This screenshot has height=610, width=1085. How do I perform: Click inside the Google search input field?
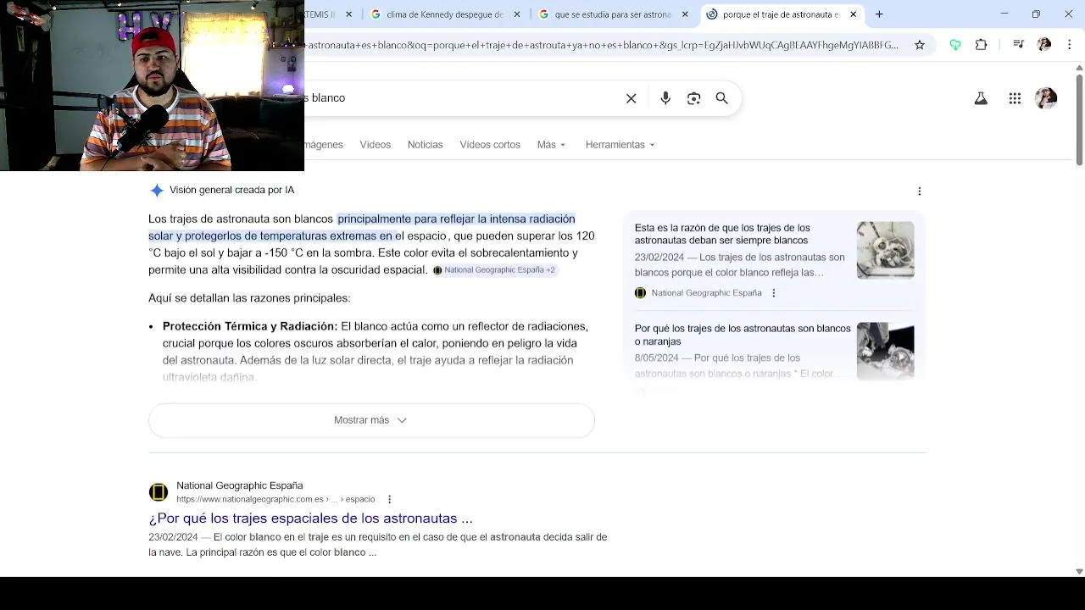(462, 98)
